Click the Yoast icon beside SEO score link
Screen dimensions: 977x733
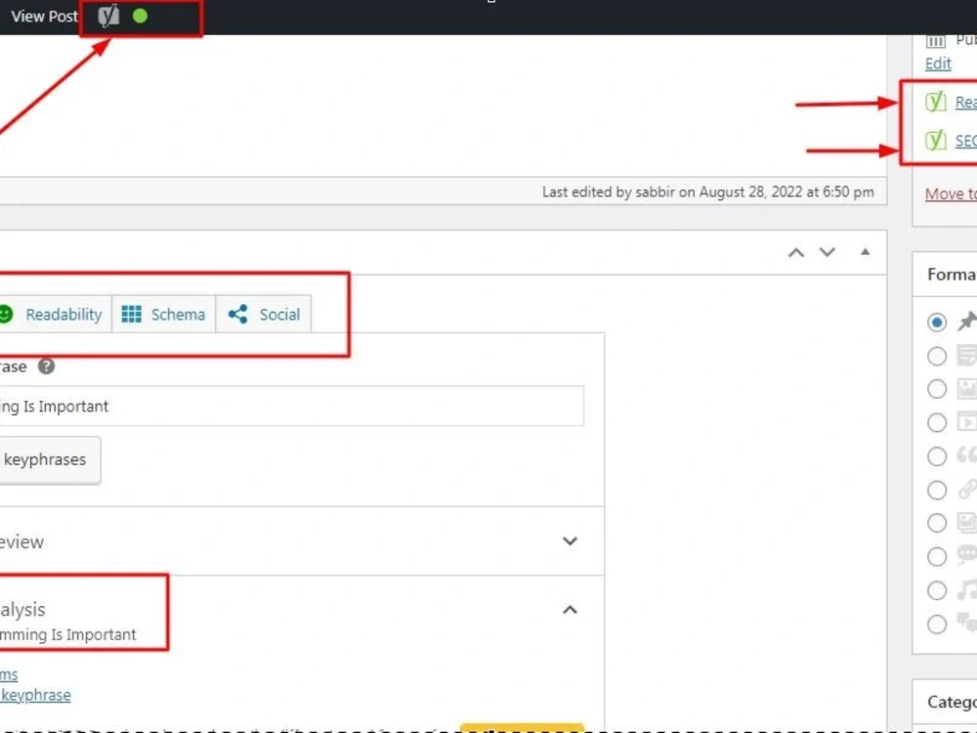pos(935,140)
